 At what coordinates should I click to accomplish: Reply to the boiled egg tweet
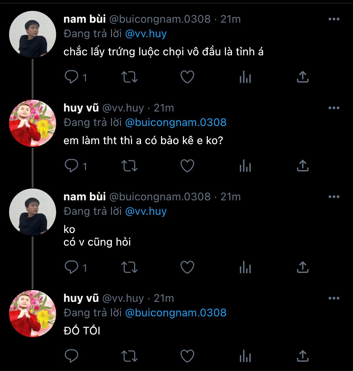(72, 77)
